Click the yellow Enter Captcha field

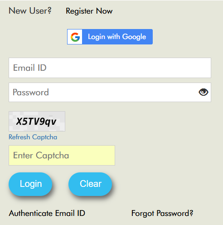62,155
